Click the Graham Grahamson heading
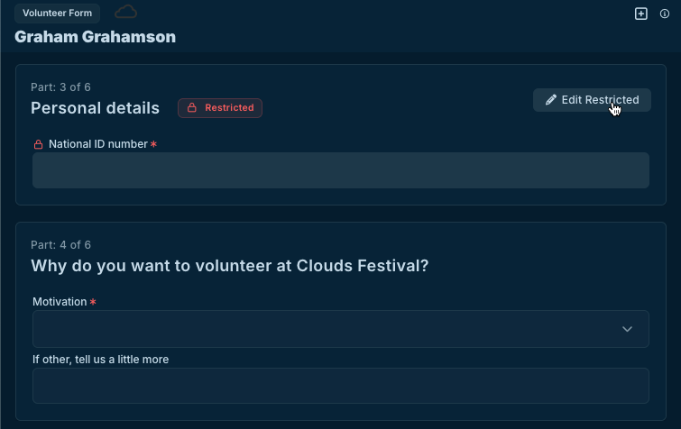 pyautogui.click(x=95, y=37)
